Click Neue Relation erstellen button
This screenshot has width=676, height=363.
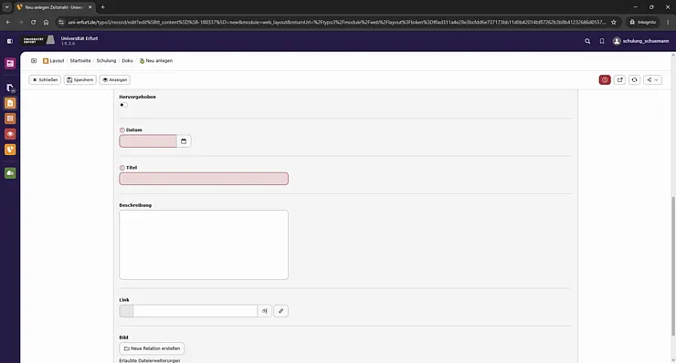(x=152, y=348)
